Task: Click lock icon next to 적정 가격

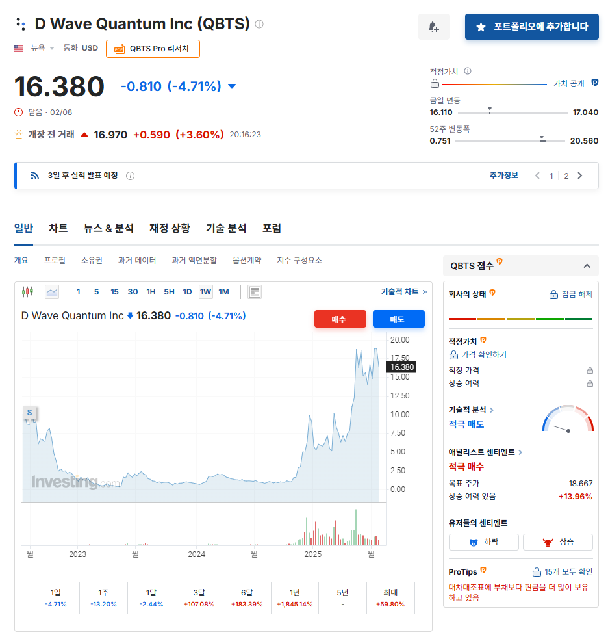Action: (x=590, y=371)
